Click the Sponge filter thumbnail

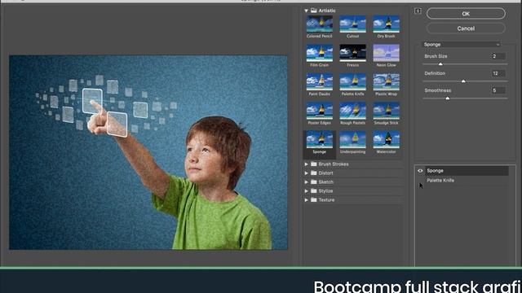coord(319,139)
